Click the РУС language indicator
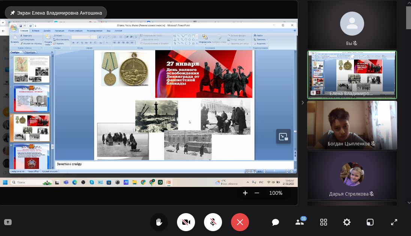411x236 pixels. [261, 182]
